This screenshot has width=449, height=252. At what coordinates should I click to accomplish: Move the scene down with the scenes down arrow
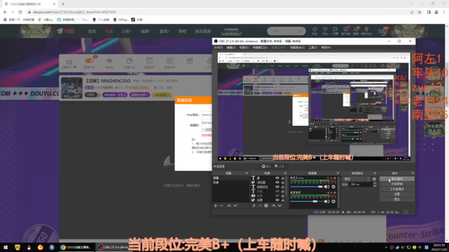(x=235, y=206)
